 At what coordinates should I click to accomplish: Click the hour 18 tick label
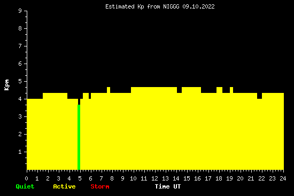[x=219, y=178]
